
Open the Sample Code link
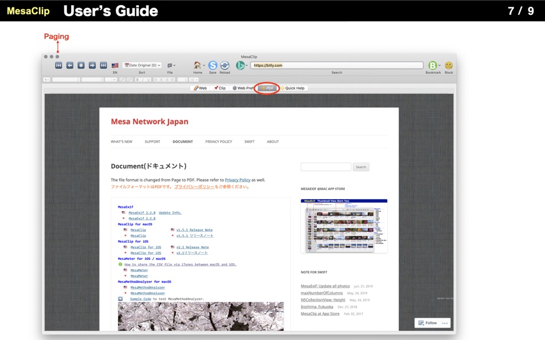point(141,299)
